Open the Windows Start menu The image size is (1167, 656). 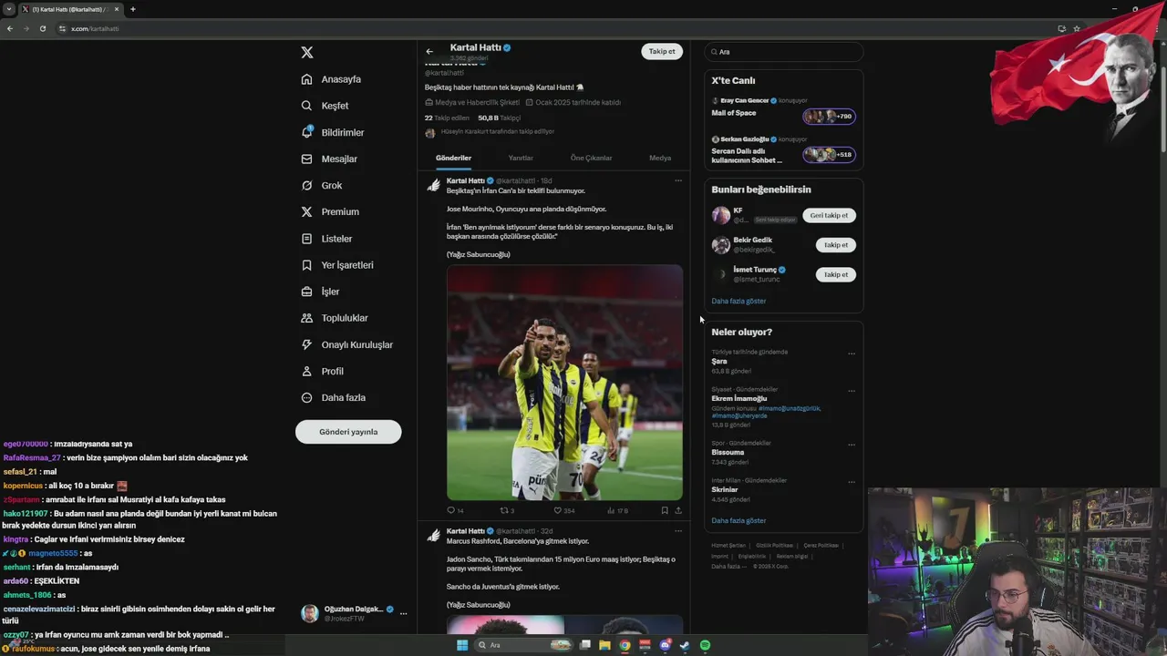(x=462, y=645)
